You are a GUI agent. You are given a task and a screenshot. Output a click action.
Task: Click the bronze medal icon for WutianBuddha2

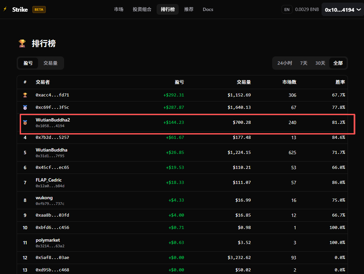(25, 122)
